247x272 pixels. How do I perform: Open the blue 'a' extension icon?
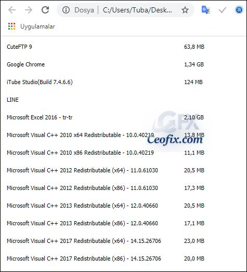click(239, 10)
